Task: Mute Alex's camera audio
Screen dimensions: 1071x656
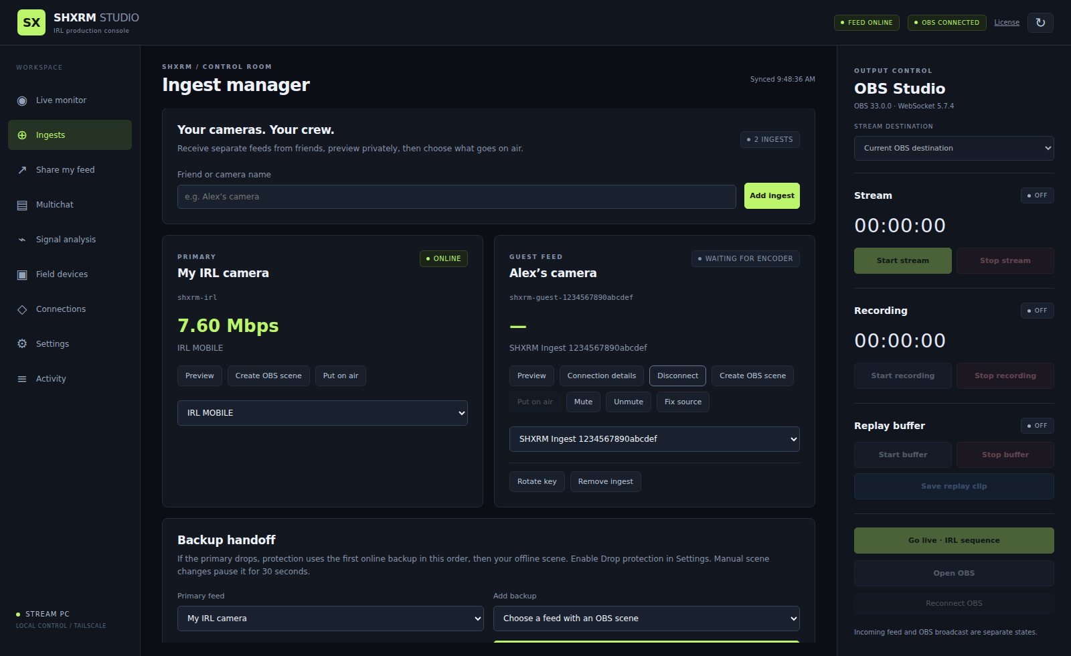Action: 583,402
